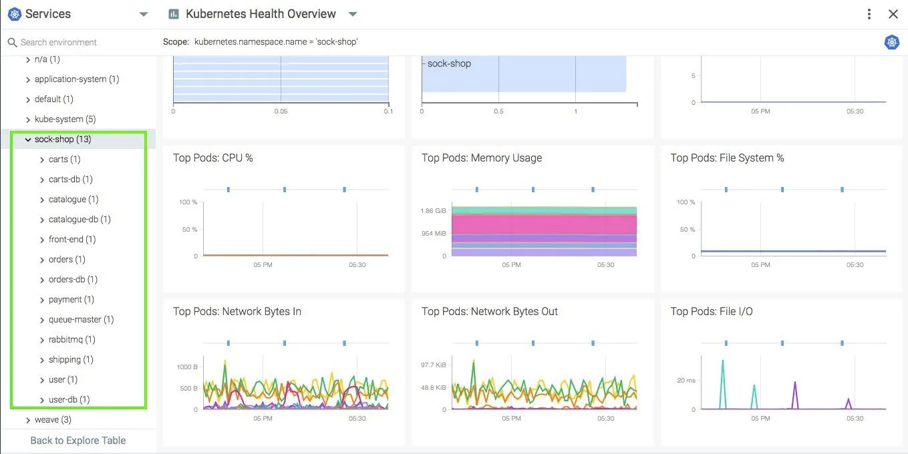Click the search magnifier icon
Screen dimensions: 908x454
pos(12,42)
